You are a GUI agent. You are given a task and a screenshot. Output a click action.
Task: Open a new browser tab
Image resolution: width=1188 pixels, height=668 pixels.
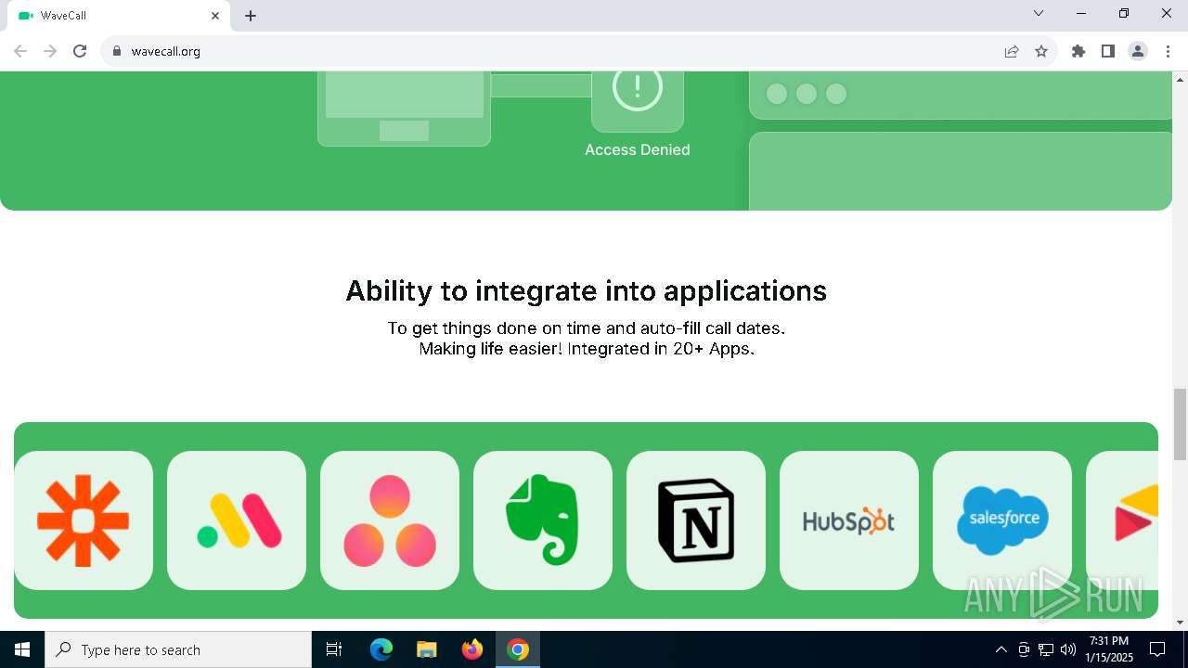[251, 16]
